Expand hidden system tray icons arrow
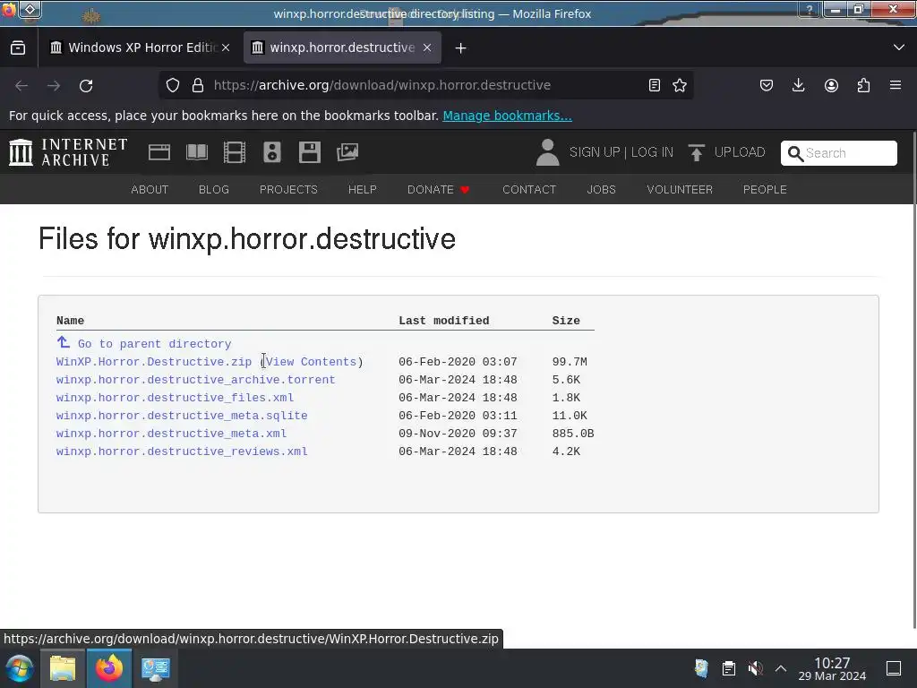The height and width of the screenshot is (688, 917). pos(781,668)
